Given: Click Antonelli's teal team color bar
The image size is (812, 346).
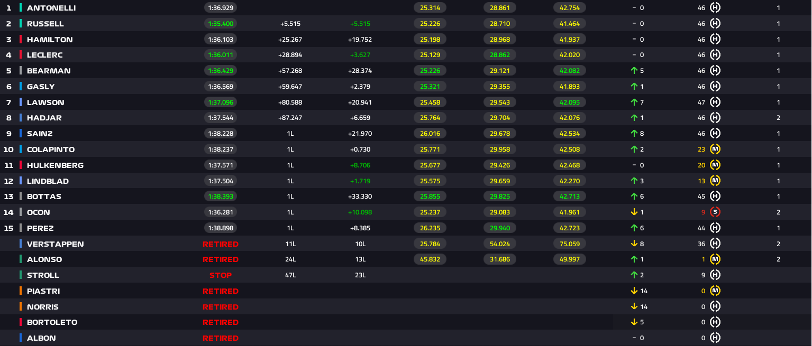Looking at the screenshot, I should click(21, 8).
